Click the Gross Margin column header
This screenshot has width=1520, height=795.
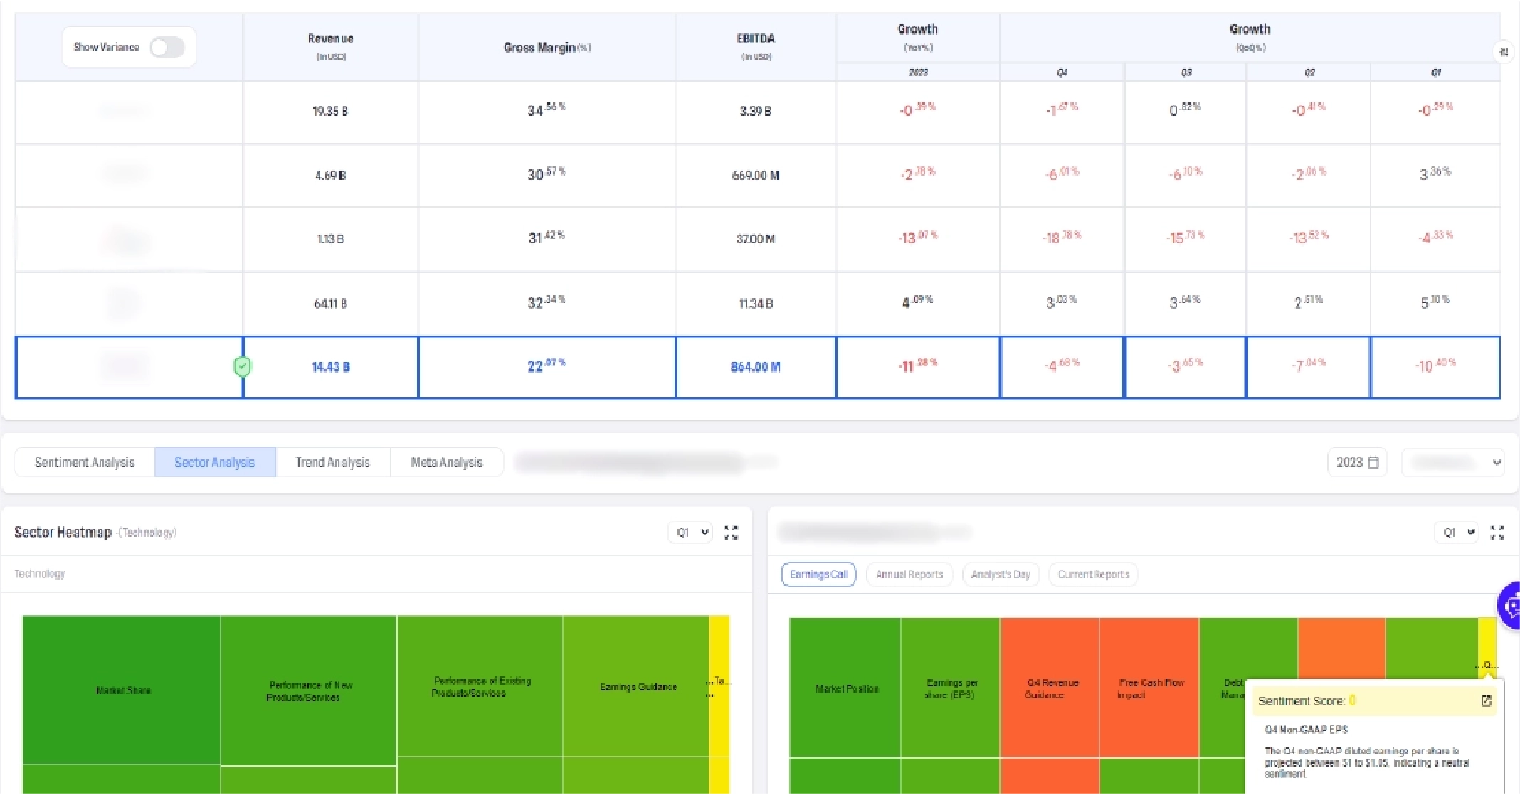click(x=547, y=47)
